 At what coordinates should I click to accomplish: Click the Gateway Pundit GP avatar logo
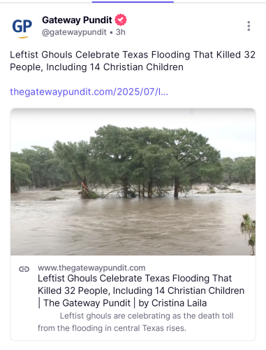pos(22,27)
